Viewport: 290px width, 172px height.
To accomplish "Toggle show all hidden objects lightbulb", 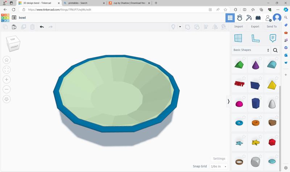I will (x=173, y=27).
